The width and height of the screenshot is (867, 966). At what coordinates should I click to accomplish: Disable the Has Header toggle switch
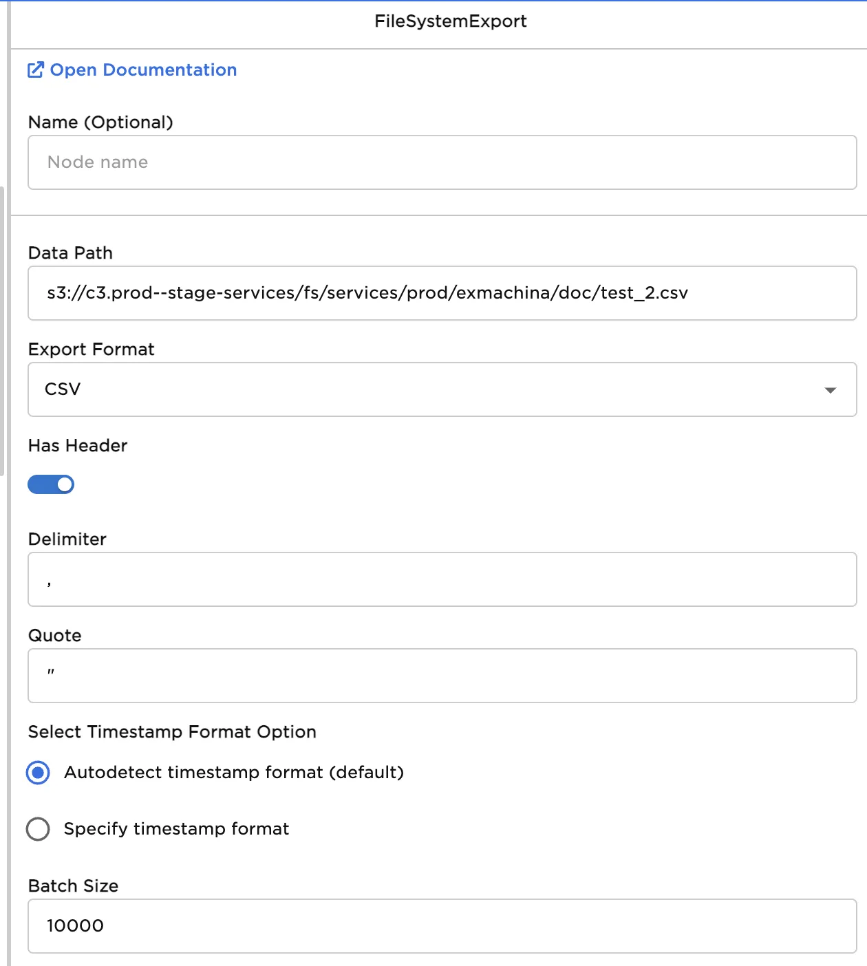pyautogui.click(x=51, y=484)
